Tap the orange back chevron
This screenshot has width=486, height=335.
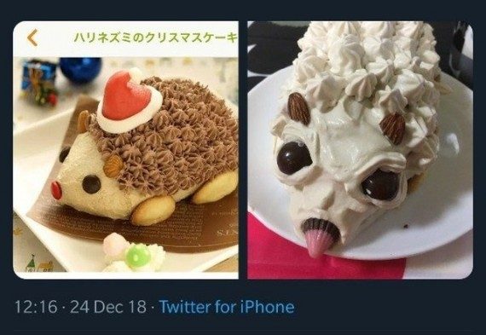pos(32,38)
